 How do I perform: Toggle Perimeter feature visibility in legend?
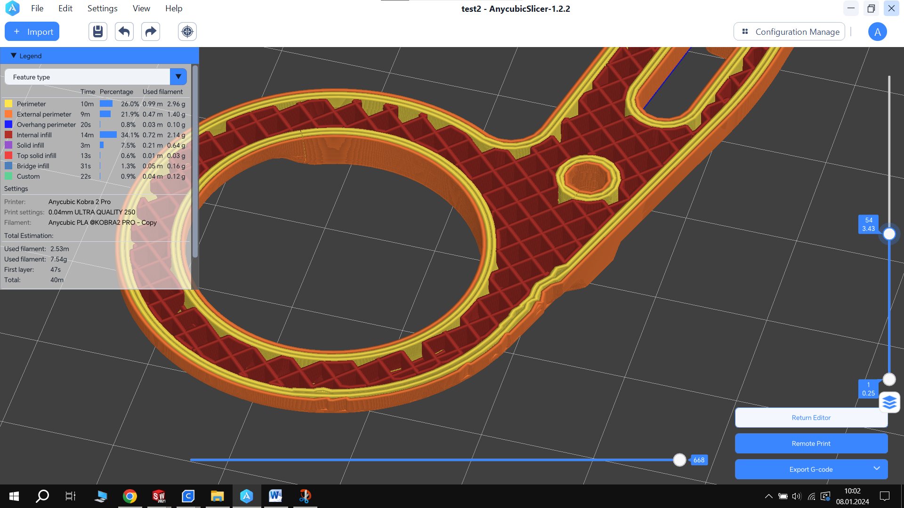tap(8, 104)
